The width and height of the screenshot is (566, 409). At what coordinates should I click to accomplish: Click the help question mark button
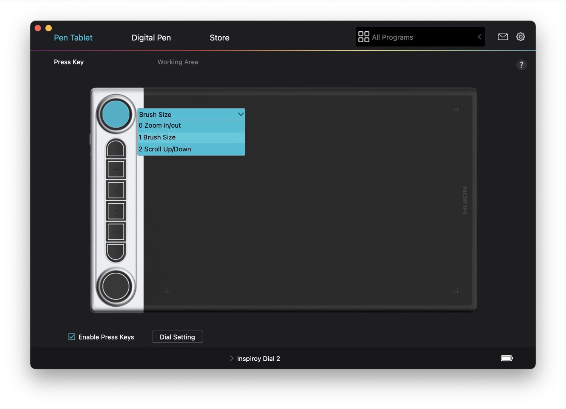[x=521, y=65]
